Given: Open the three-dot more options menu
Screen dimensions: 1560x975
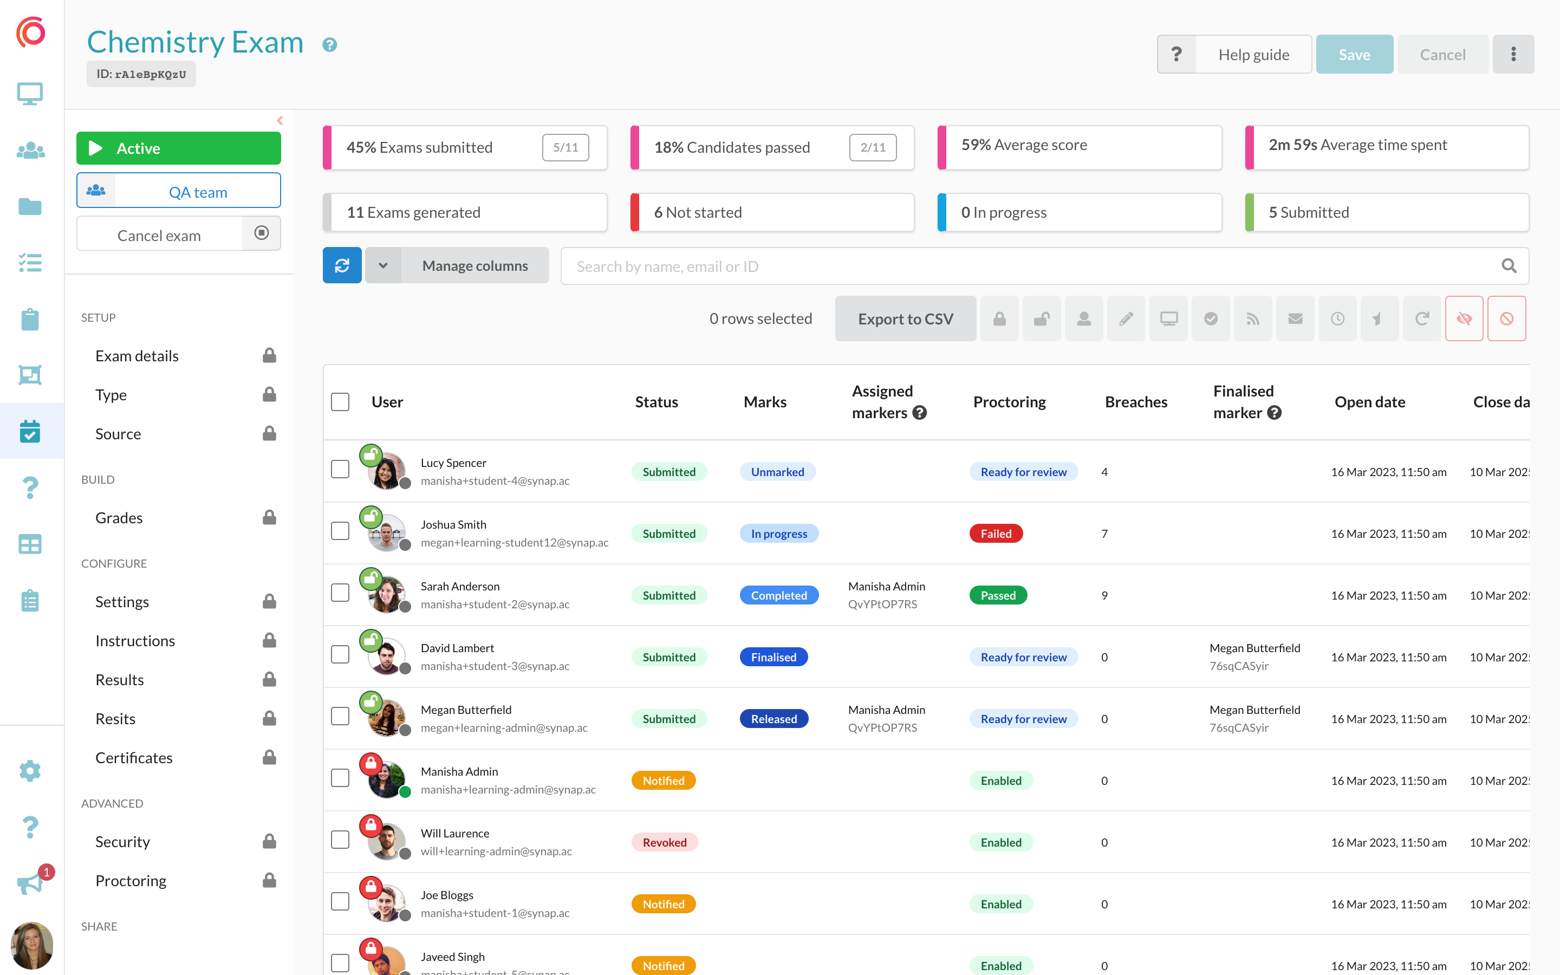Looking at the screenshot, I should [x=1513, y=54].
